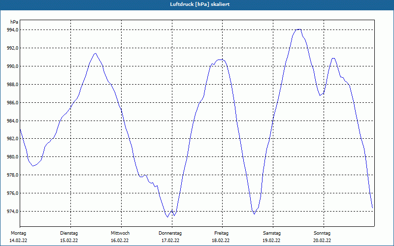Select the 994,0 y-axis label

tap(12, 30)
